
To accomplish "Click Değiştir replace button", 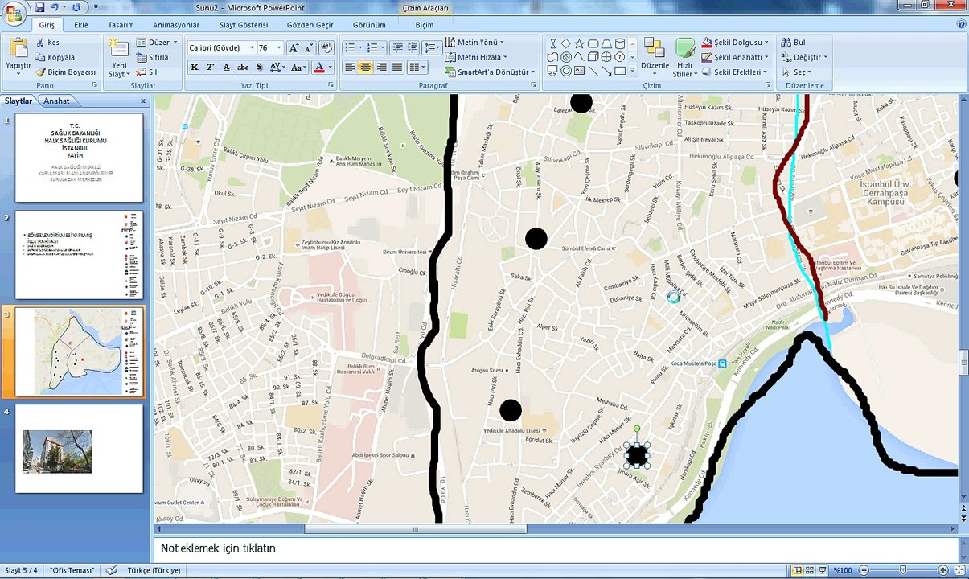I will click(x=804, y=57).
